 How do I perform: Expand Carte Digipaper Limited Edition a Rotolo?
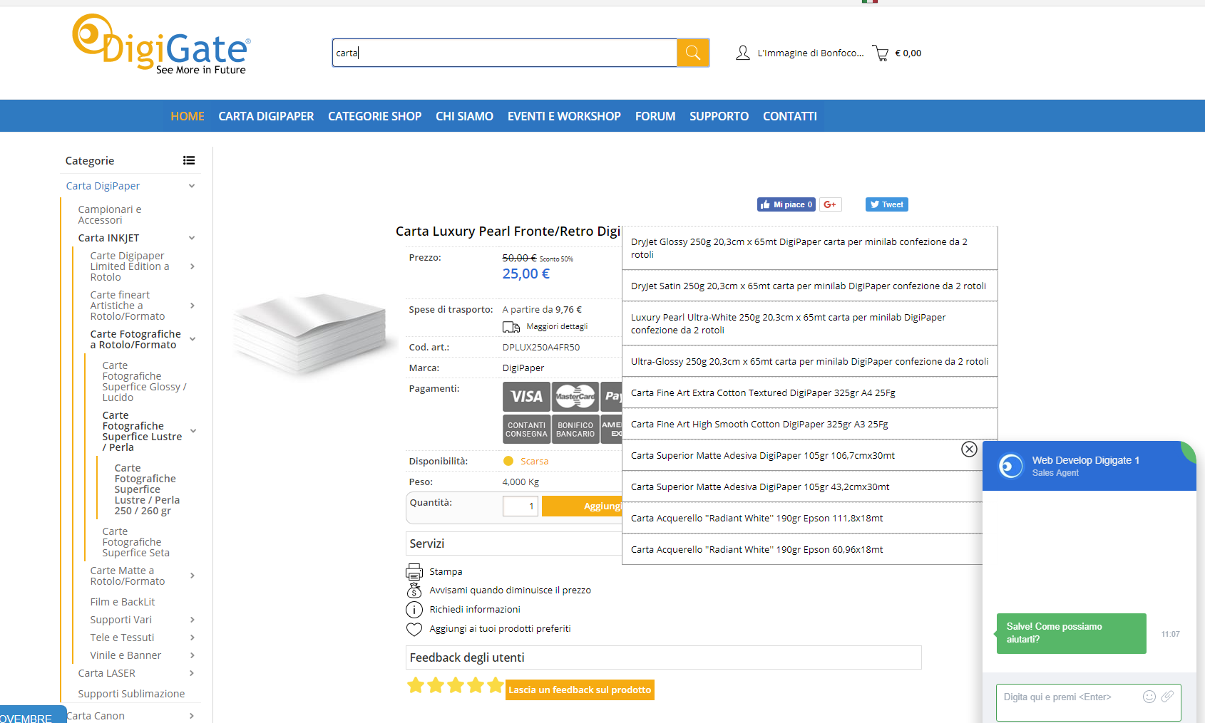[192, 266]
